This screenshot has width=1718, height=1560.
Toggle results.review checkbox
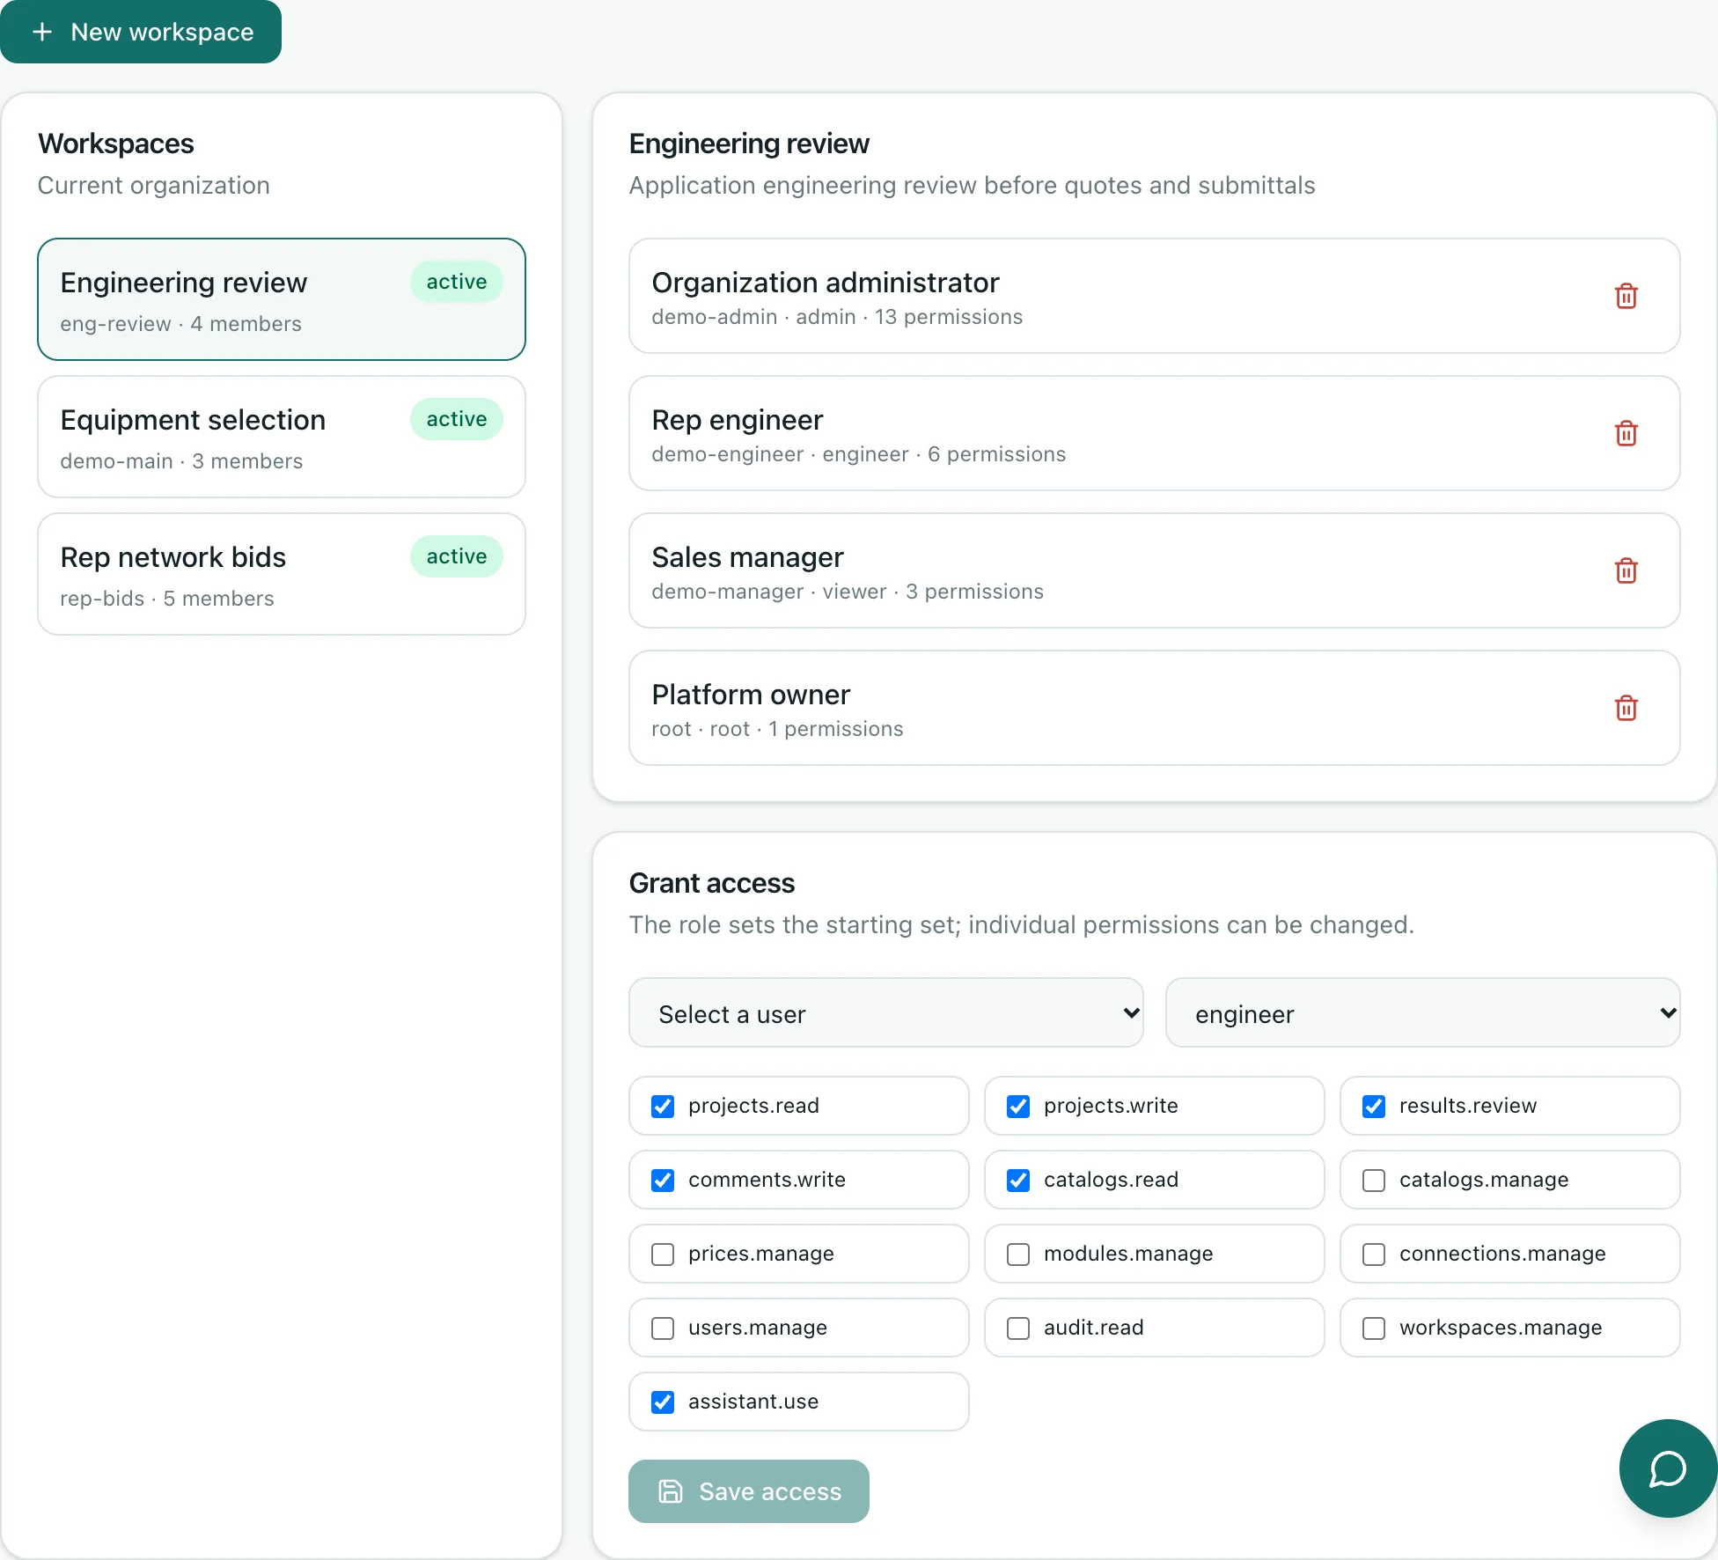(1374, 1106)
